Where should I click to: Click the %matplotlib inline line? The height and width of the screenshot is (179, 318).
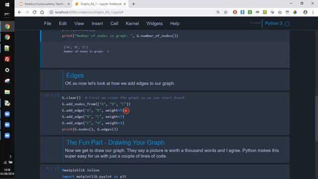[x=80, y=170]
